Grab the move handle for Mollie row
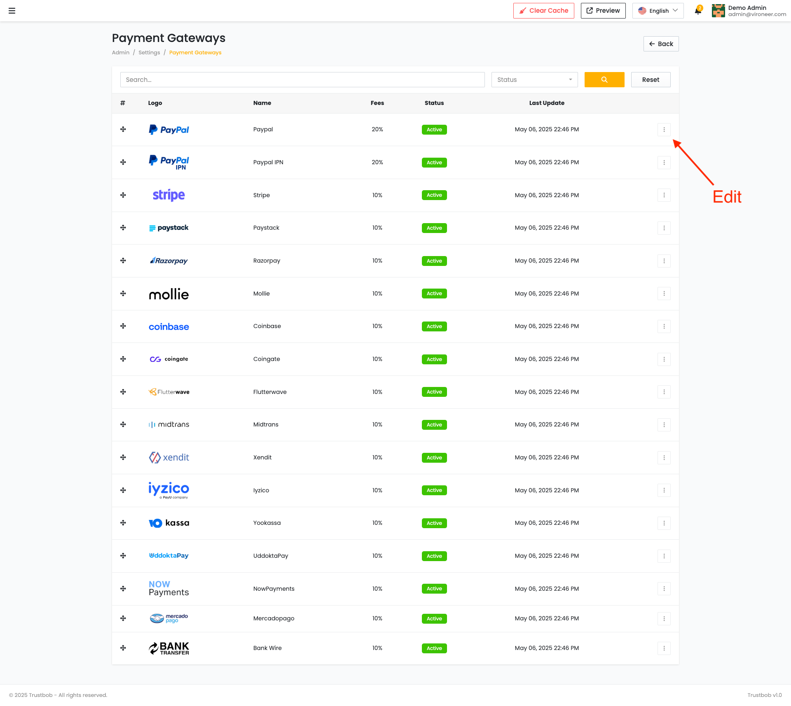791x706 pixels. 123,294
